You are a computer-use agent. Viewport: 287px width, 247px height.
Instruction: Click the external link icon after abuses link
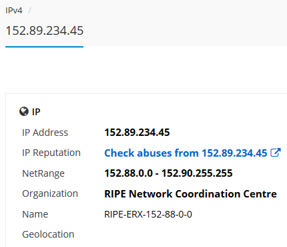(x=276, y=153)
